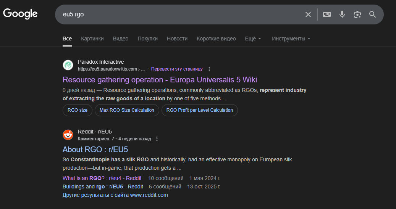The width and height of the screenshot is (396, 209).
Task: Click the "10 сообщений" text
Action: (166, 178)
